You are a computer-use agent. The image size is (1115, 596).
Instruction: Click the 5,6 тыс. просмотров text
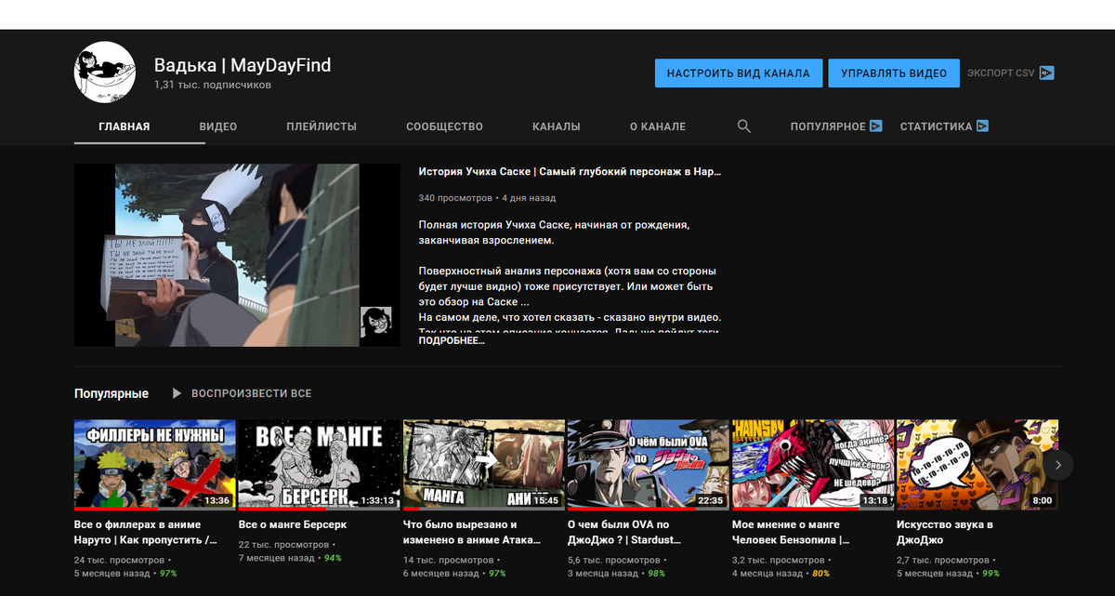[613, 561]
